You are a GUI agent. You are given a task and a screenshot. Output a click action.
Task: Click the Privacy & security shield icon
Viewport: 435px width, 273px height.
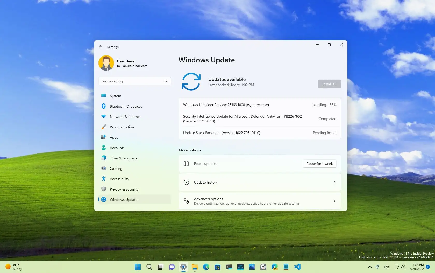click(x=104, y=189)
